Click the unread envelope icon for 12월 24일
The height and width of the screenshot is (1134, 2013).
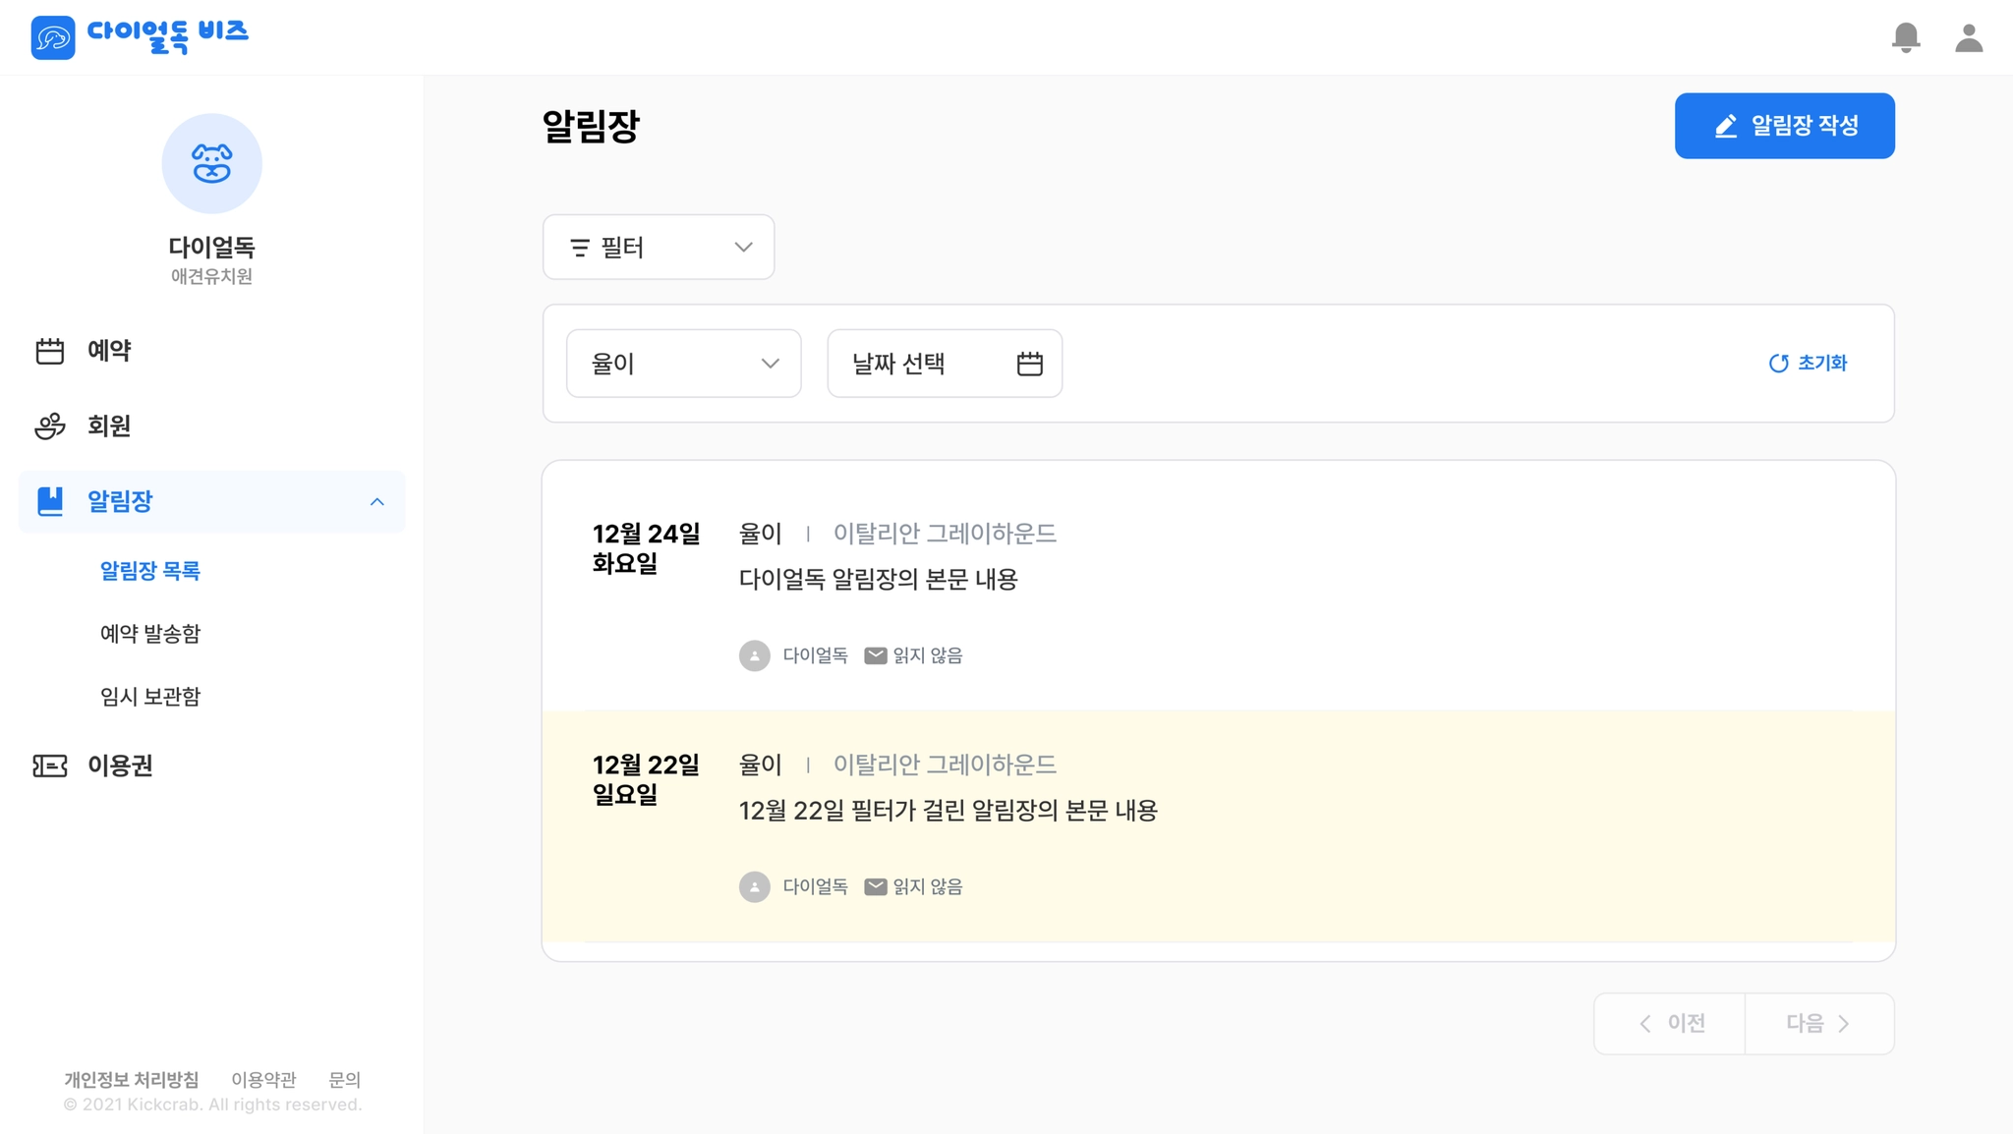tap(875, 655)
